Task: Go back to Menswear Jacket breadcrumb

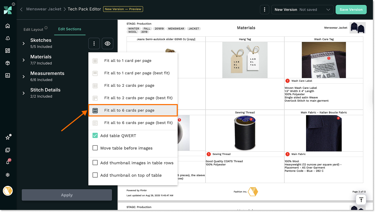Action: (x=44, y=9)
